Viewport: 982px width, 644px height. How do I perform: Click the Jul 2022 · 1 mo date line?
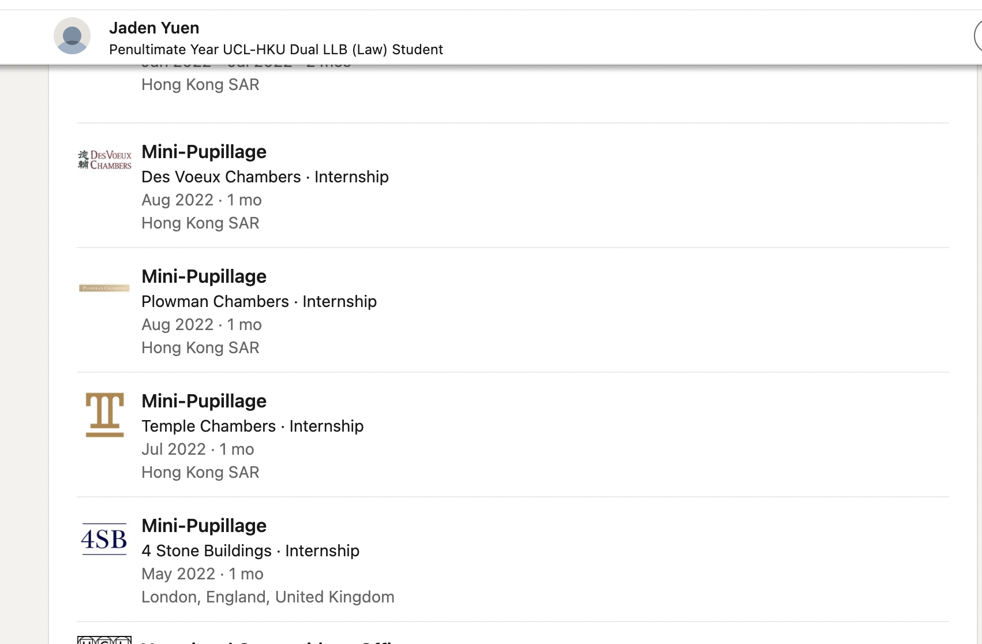(198, 449)
